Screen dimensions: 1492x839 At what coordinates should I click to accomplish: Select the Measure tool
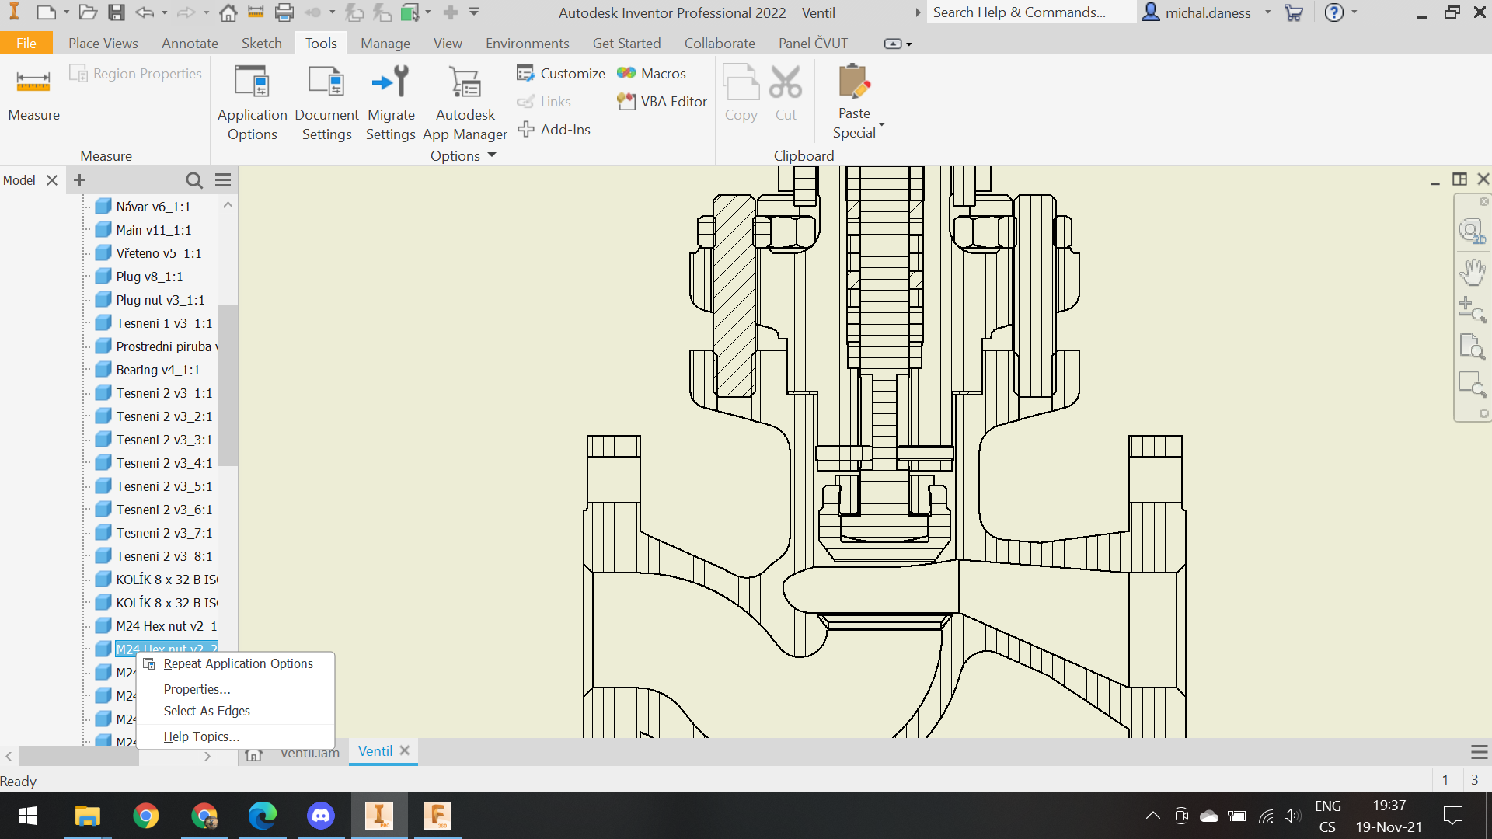[33, 92]
